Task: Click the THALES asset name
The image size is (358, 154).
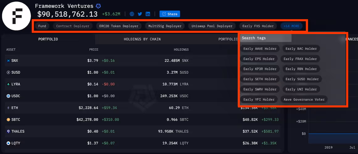Action: tap(18, 131)
